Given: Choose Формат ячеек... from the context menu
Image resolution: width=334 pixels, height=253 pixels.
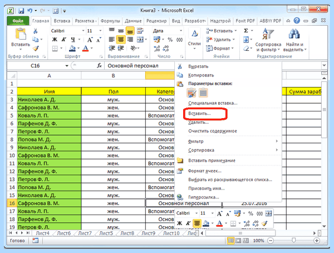Looking at the screenshot, I should (x=205, y=171).
